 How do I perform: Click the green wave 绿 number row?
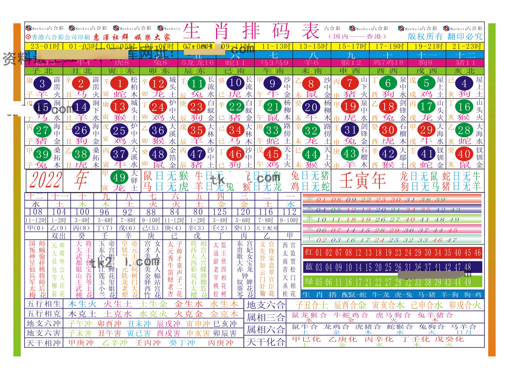(392, 281)
